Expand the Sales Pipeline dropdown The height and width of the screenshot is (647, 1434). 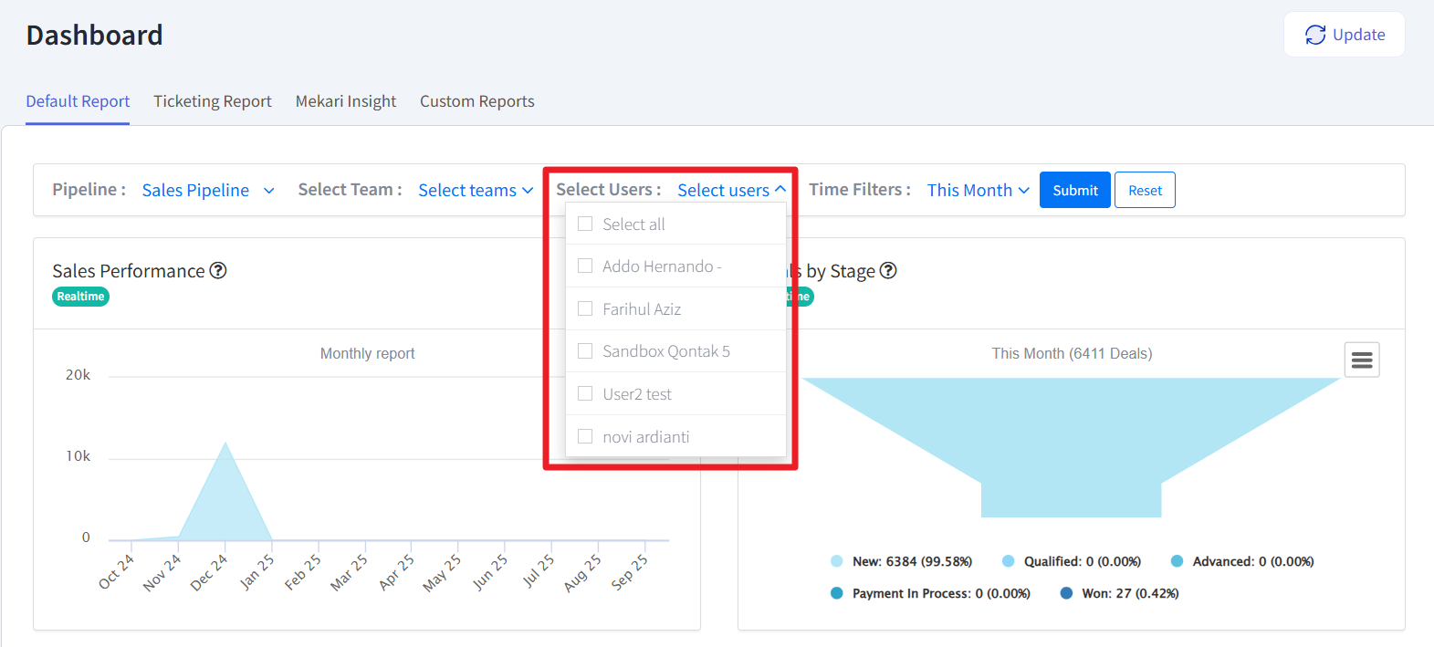208,190
